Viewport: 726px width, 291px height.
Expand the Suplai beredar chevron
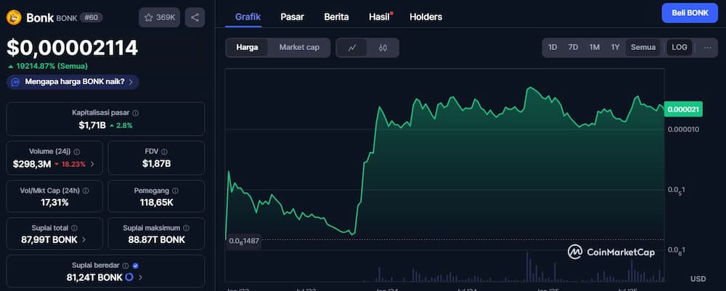pyautogui.click(x=140, y=278)
